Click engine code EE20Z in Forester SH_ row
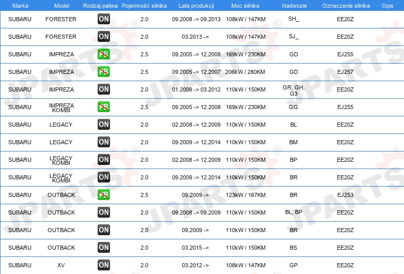404x274 pixels. 345,19
